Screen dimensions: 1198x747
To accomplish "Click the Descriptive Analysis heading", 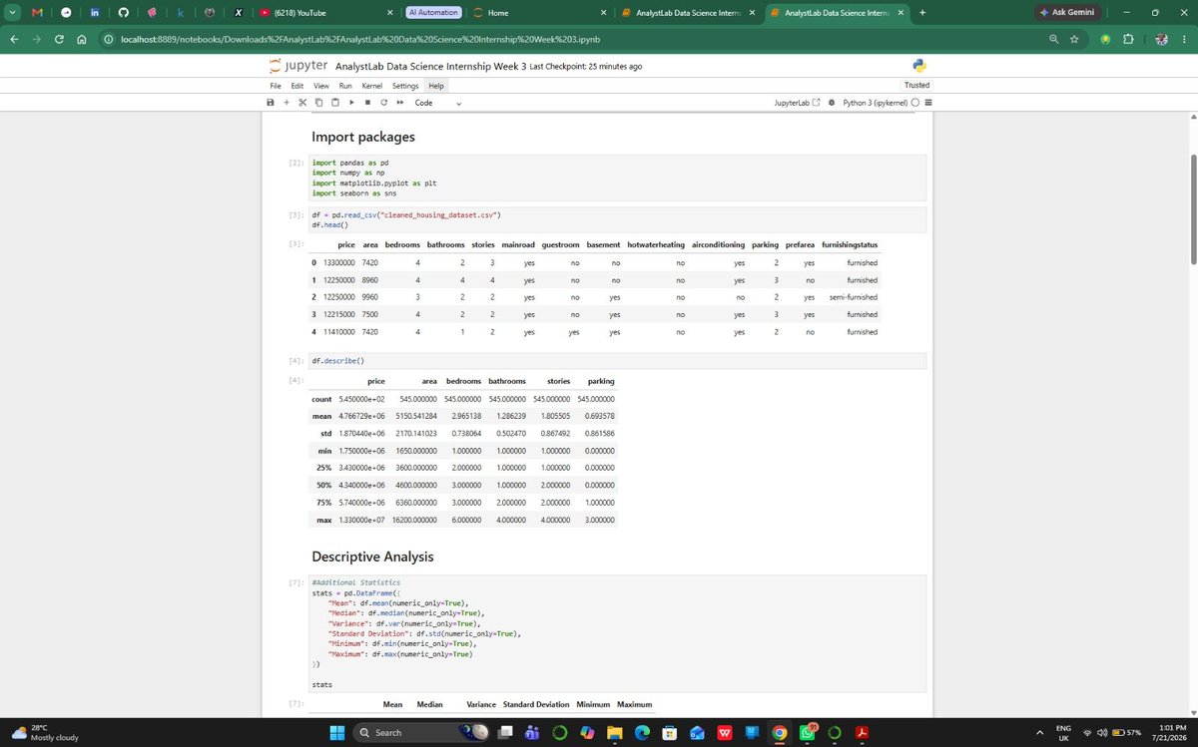I will 372,556.
